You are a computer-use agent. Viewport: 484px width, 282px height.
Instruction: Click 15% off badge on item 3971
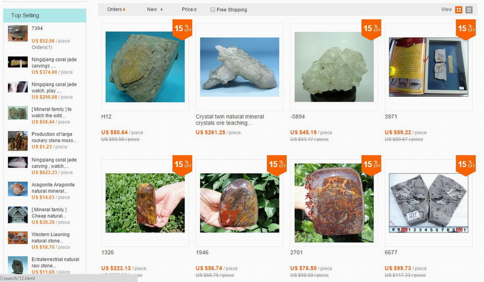466,29
